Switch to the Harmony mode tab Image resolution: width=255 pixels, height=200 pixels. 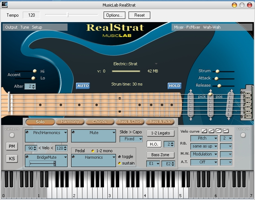(x=70, y=122)
